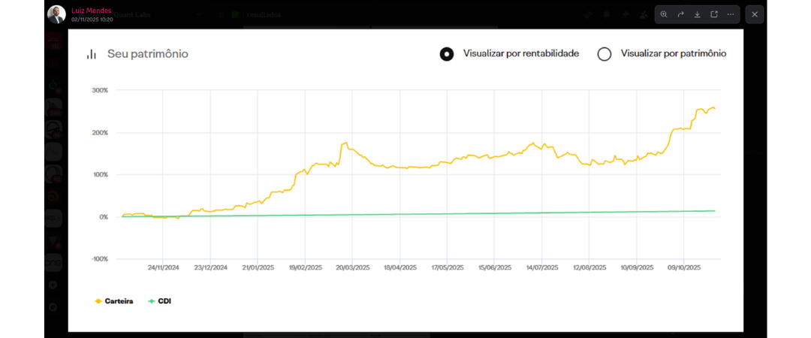Click the 'Visualizar por patrimônio' label text
Image resolution: width=811 pixels, height=338 pixels.
pos(673,54)
